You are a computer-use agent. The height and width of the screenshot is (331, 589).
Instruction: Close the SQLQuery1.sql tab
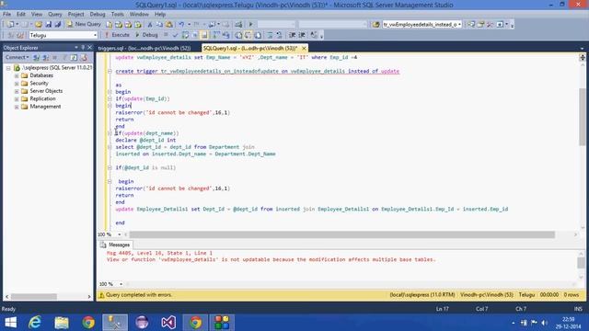pos(304,49)
